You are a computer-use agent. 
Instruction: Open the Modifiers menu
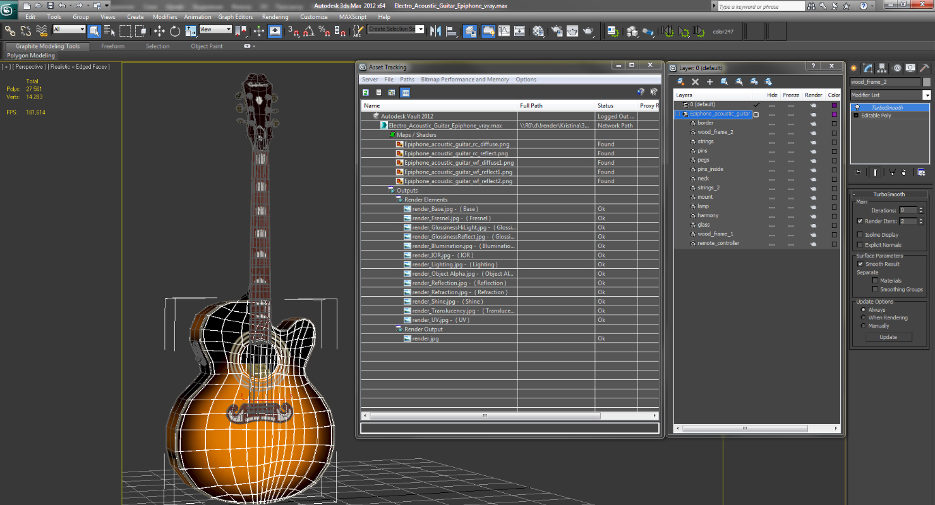click(x=165, y=17)
